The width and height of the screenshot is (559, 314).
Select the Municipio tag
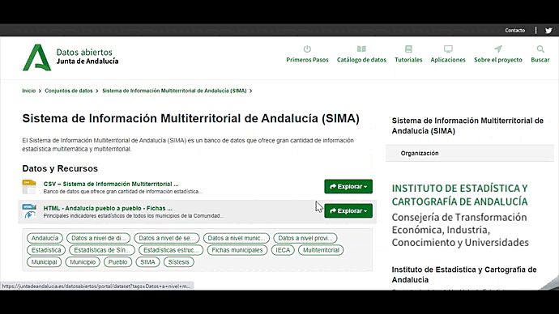[83, 262]
